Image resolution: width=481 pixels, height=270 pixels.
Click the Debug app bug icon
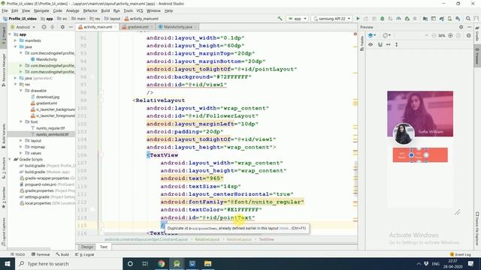coord(383,19)
